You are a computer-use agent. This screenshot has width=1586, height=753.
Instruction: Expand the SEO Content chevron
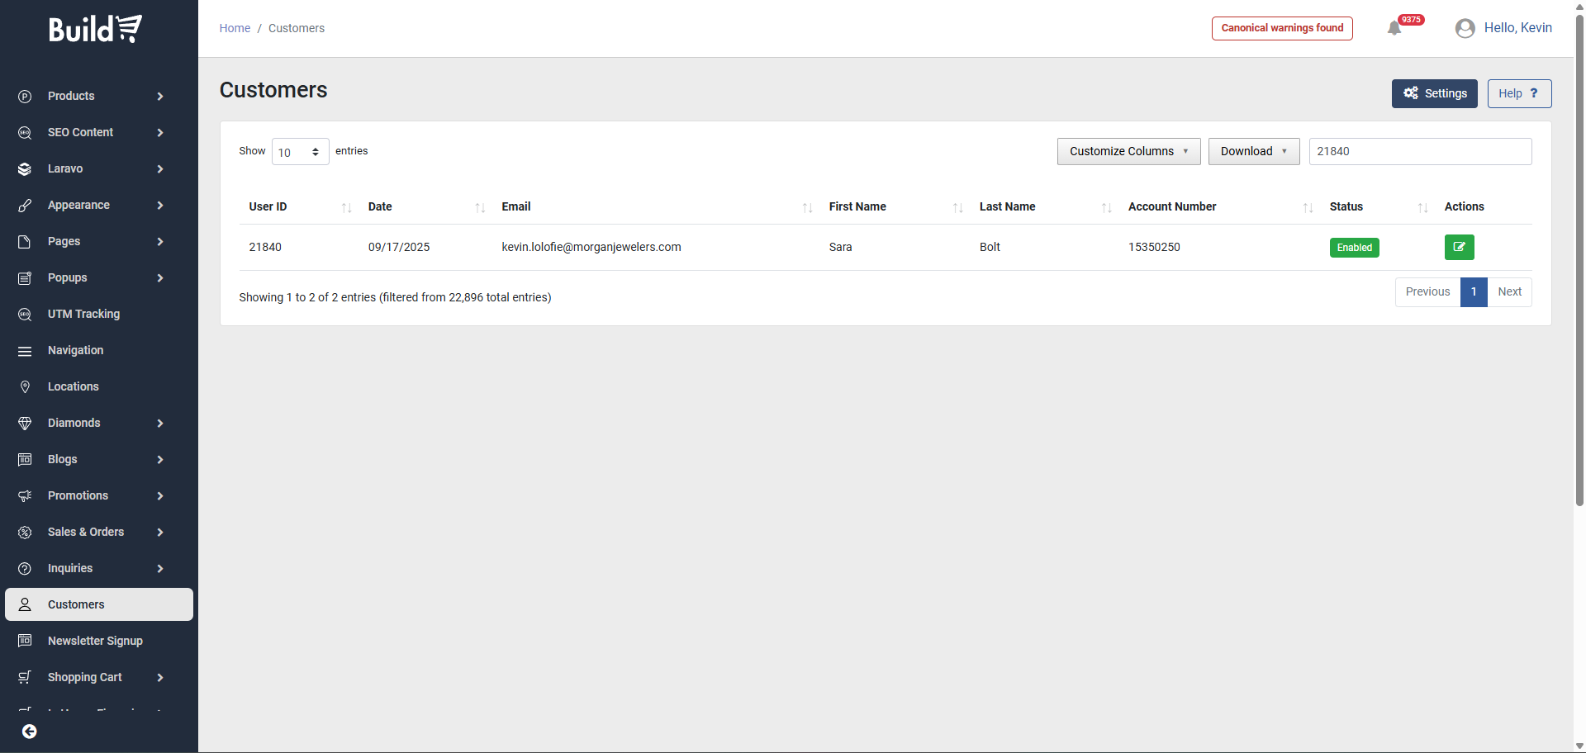[160, 133]
